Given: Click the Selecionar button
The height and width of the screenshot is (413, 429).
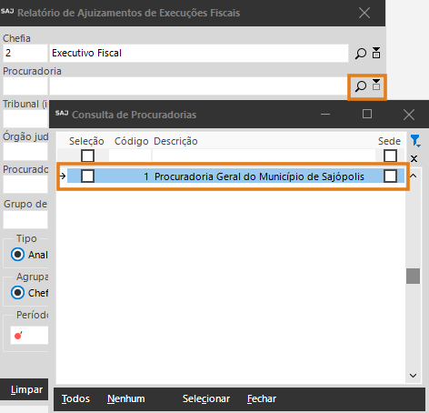Looking at the screenshot, I should [x=206, y=398].
